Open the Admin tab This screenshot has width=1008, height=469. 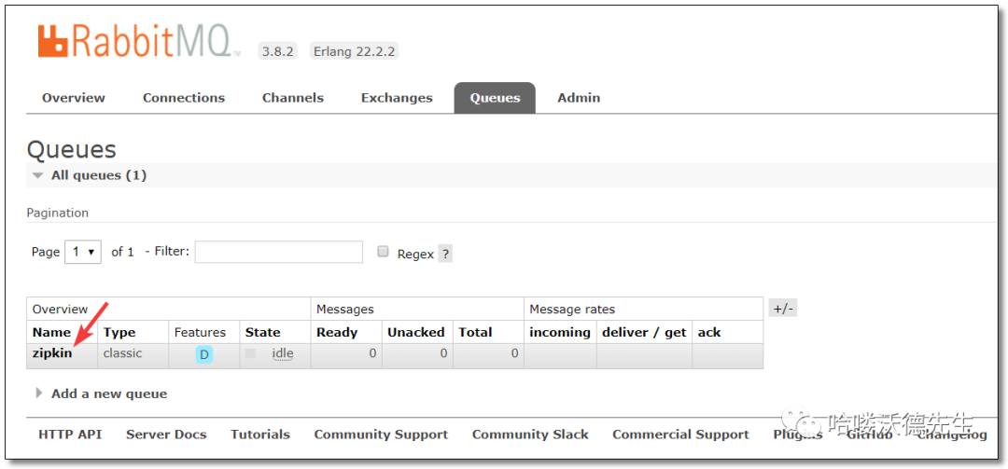(x=579, y=98)
